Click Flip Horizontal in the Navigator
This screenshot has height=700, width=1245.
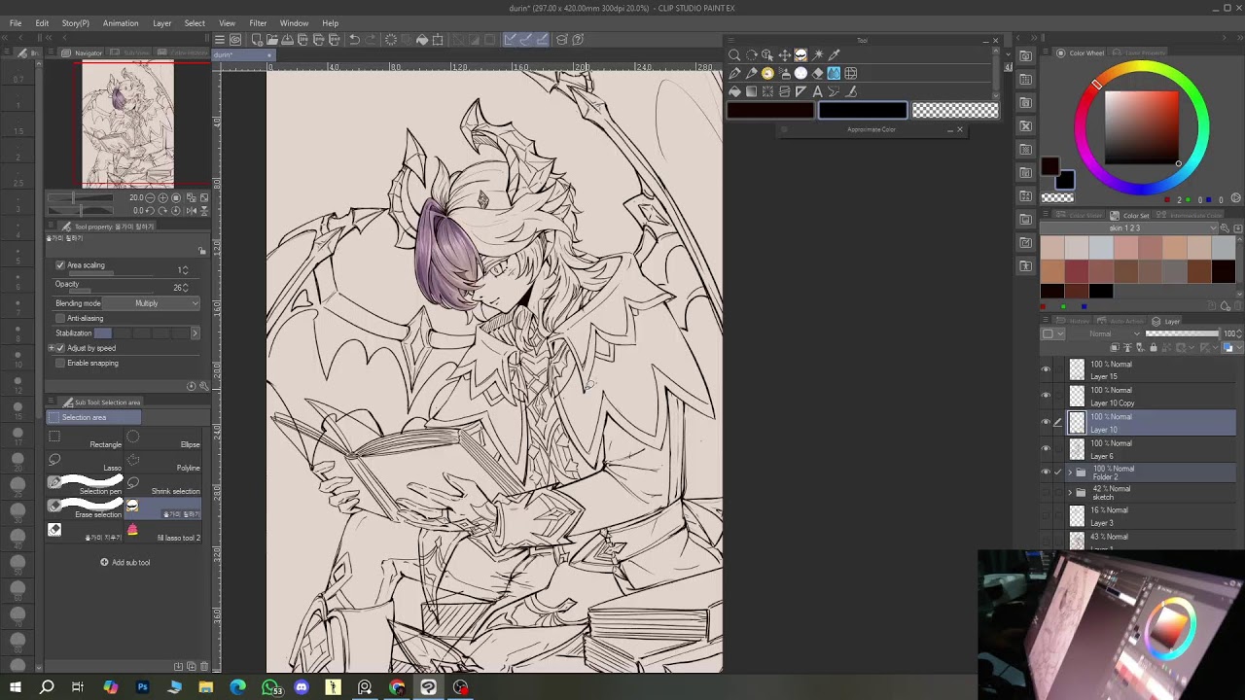192,210
